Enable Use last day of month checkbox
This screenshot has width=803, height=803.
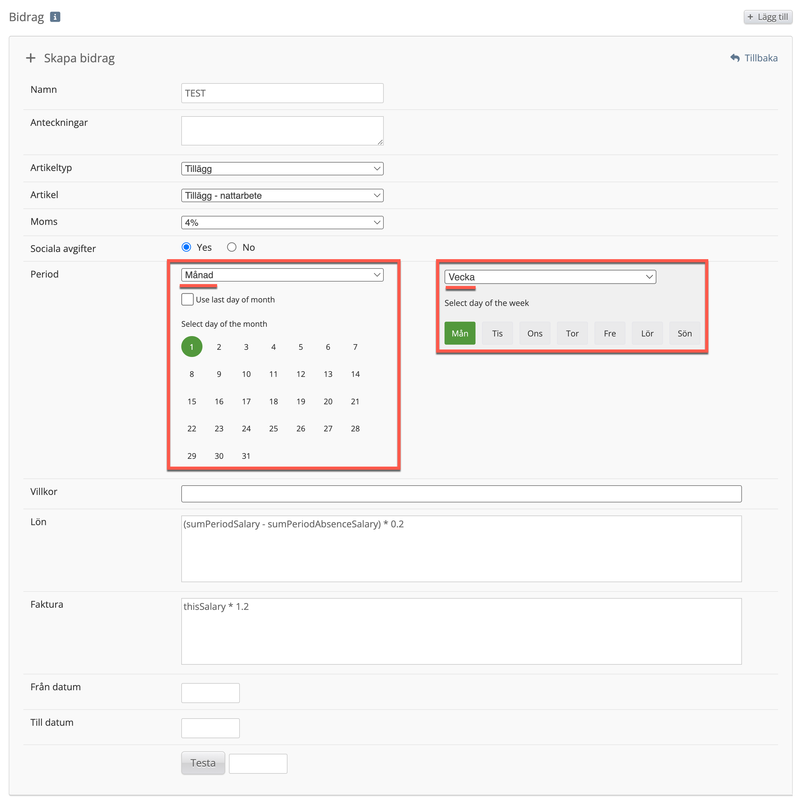click(x=188, y=299)
